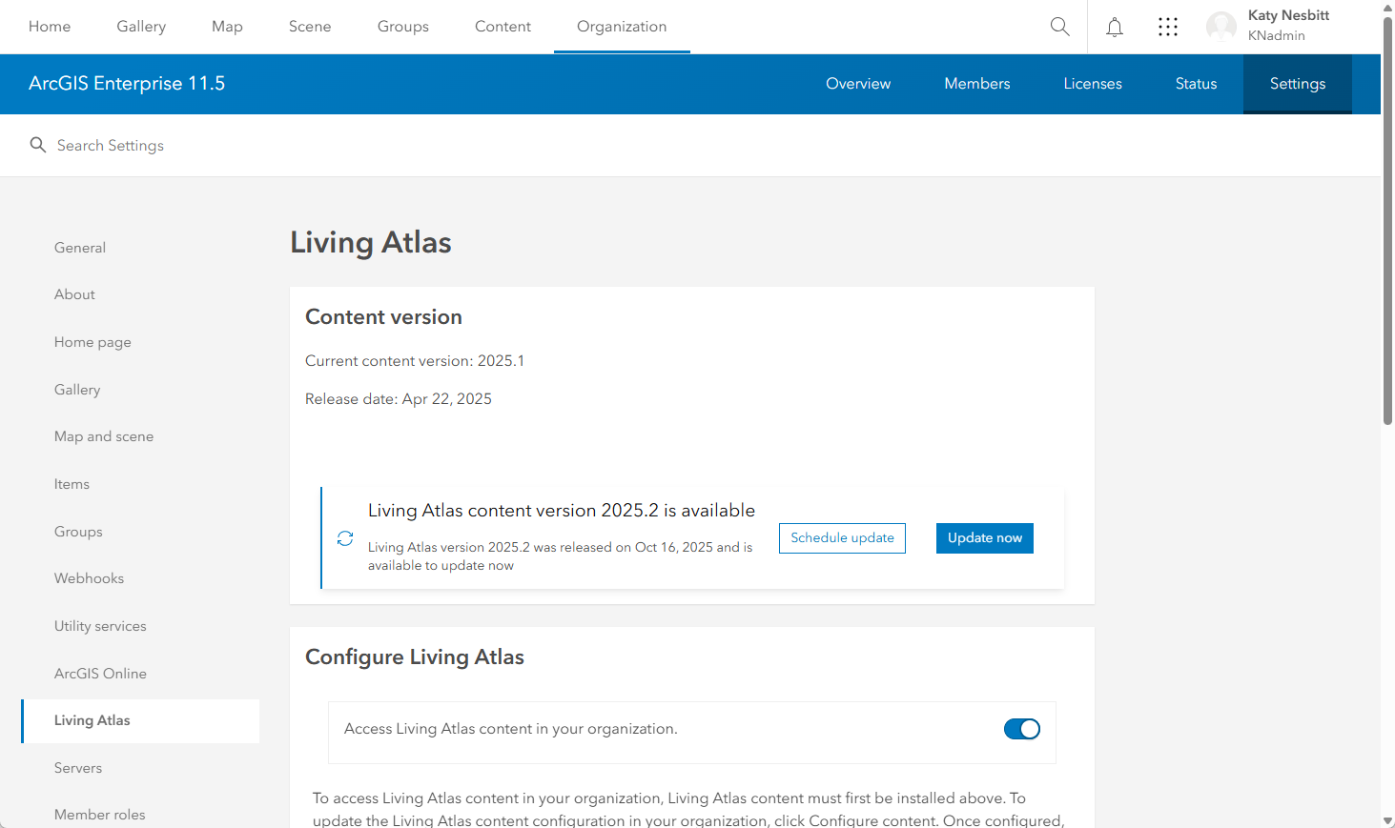
Task: Click the magnifier in the Search Settings bar
Action: 38,145
